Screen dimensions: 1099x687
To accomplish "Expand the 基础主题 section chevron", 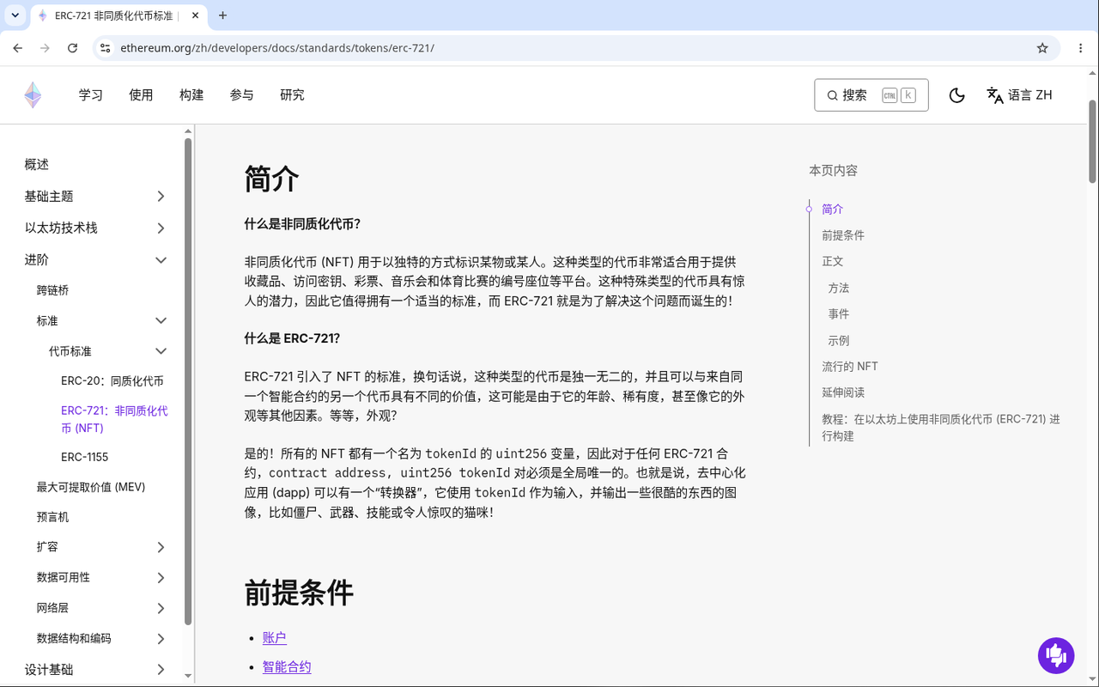I will [161, 197].
